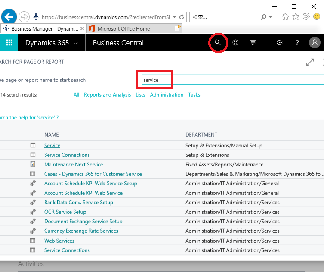Open the address bar URL dropdown arrow

click(175, 17)
